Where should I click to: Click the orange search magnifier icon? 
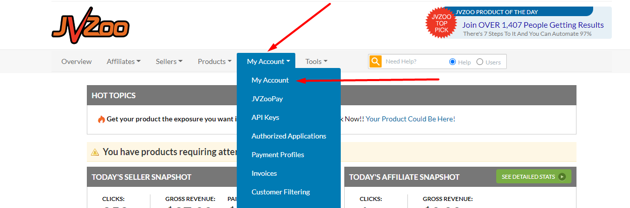pos(375,61)
